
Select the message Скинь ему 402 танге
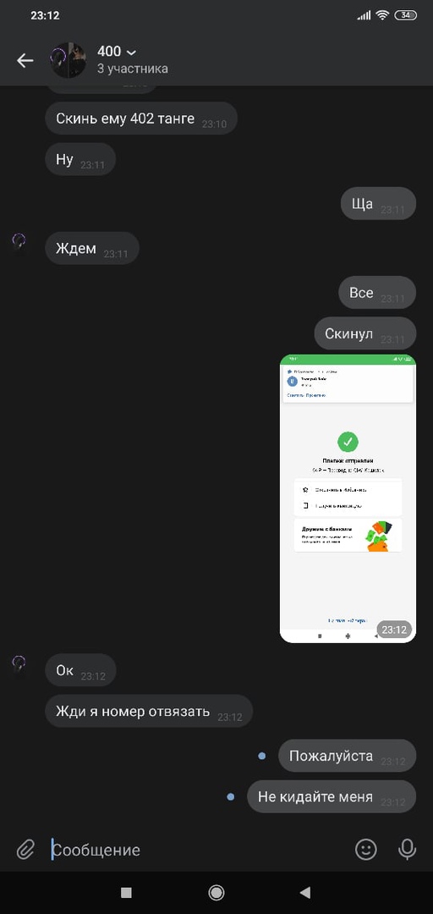[x=141, y=119]
